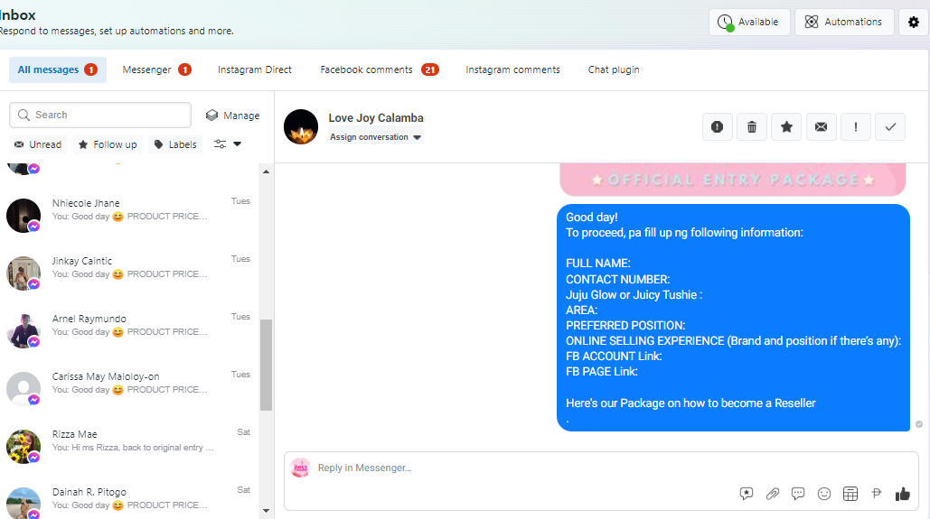Open saved replies icon in composer
This screenshot has height=519, width=930.
747,494
